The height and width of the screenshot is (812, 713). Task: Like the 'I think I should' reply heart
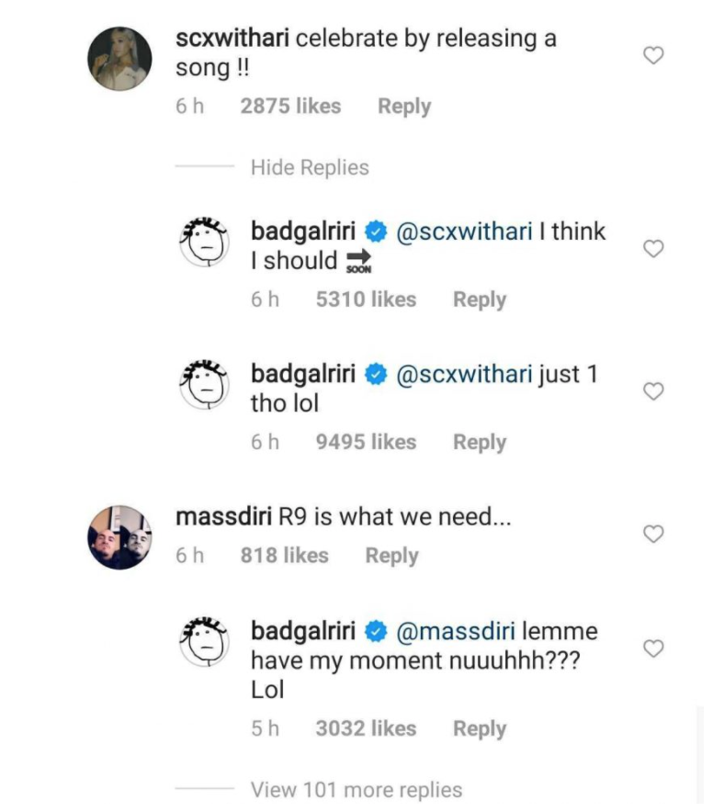point(653,249)
